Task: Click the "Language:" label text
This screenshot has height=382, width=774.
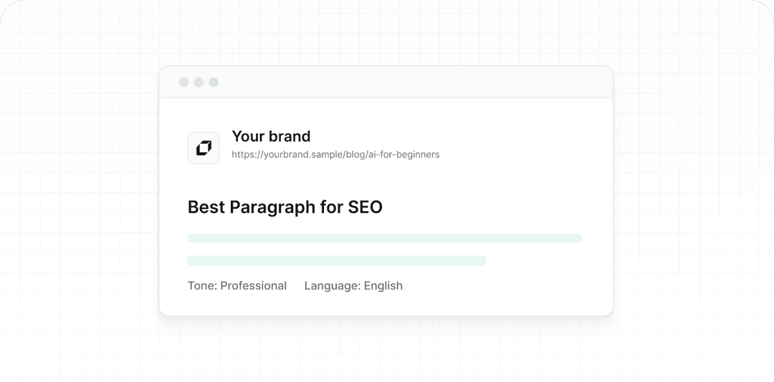Action: [332, 285]
